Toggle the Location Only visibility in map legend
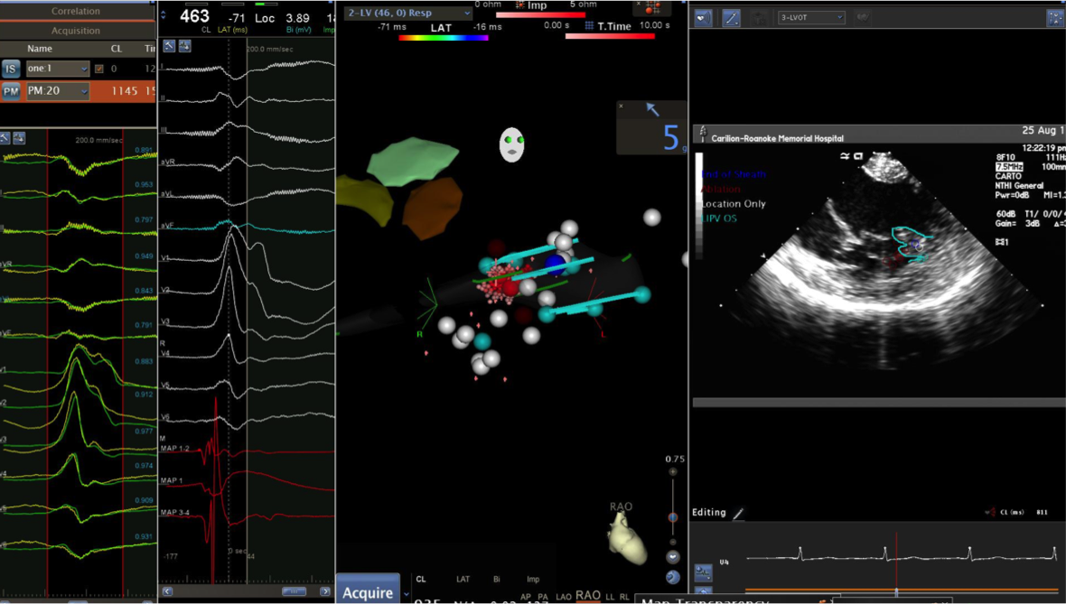The image size is (1066, 604). pos(734,204)
